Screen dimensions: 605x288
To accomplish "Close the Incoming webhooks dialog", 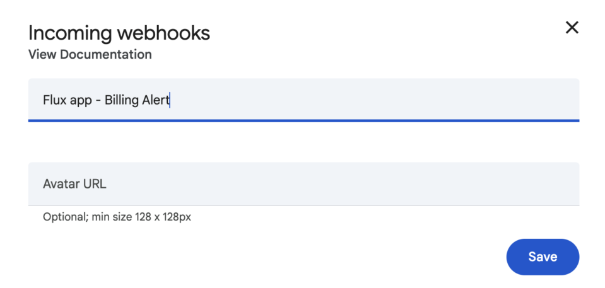I will click(572, 28).
